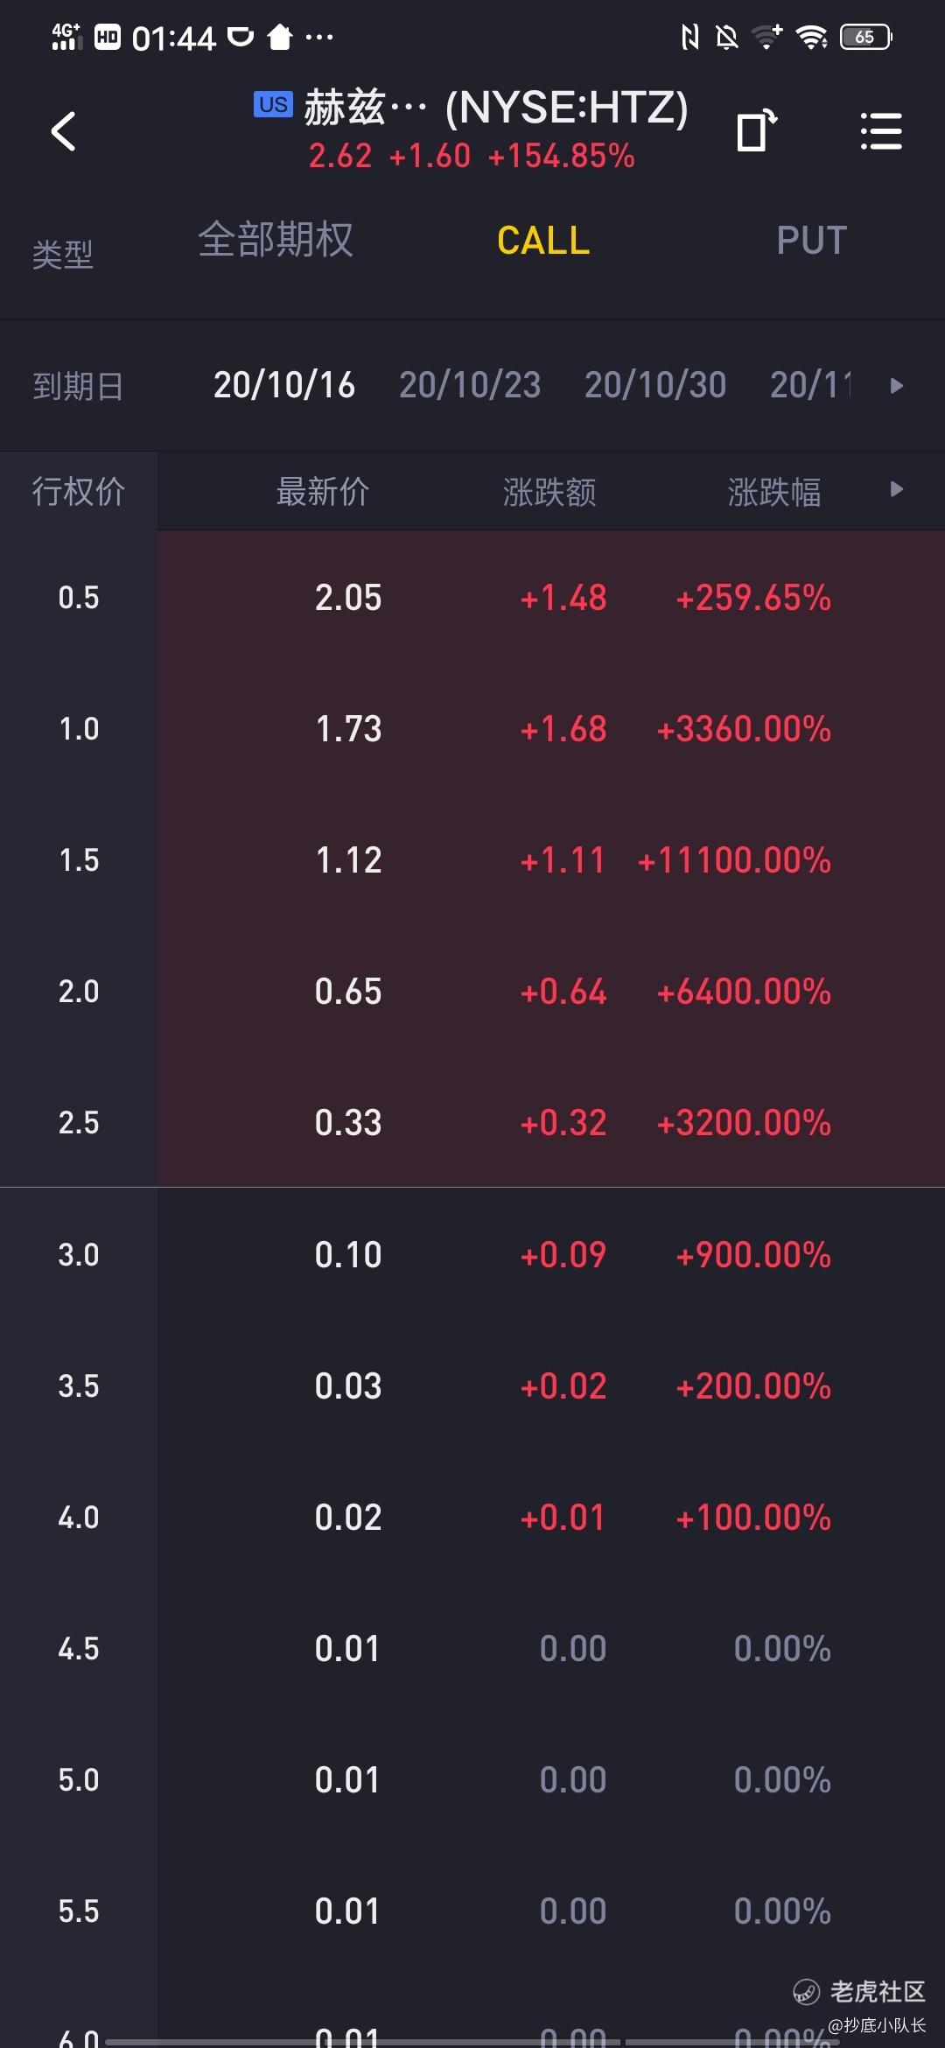
Task: Choose expiry date 20/10/23
Action: (x=470, y=385)
